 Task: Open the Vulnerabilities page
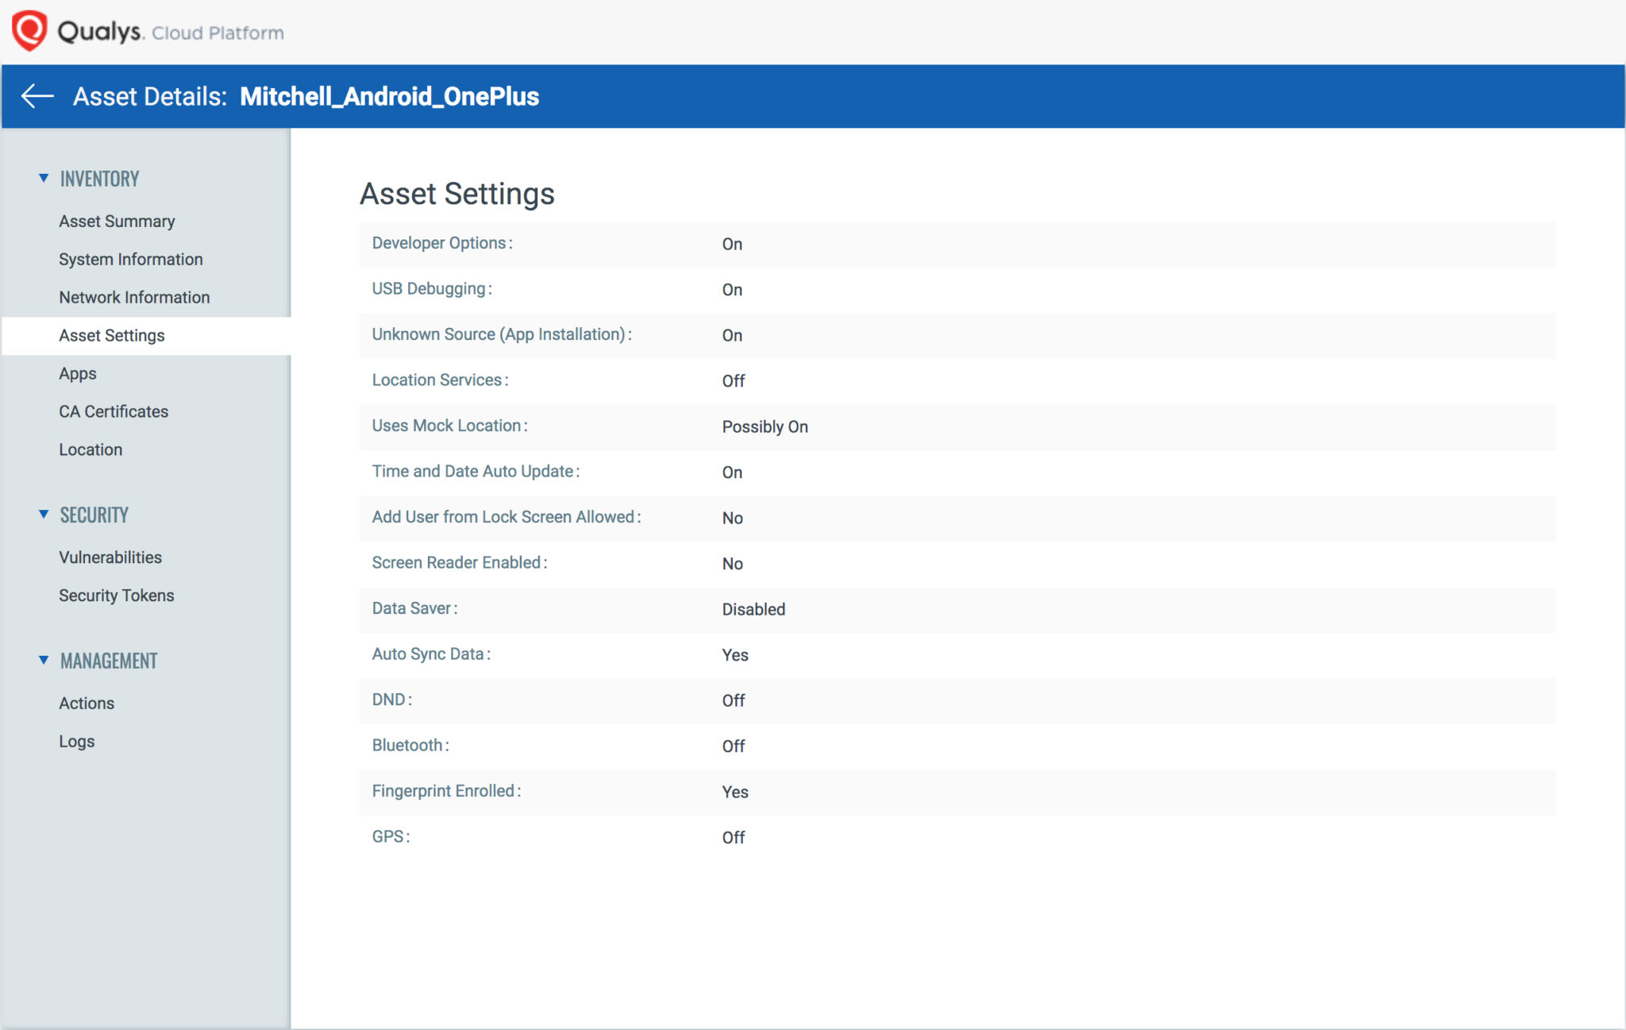click(x=110, y=557)
